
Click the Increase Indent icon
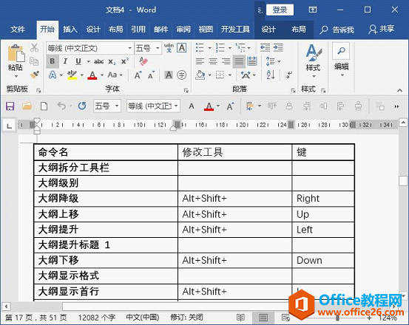(278, 48)
